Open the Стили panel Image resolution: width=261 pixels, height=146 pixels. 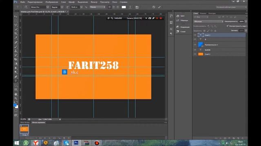pyautogui.click(x=181, y=32)
